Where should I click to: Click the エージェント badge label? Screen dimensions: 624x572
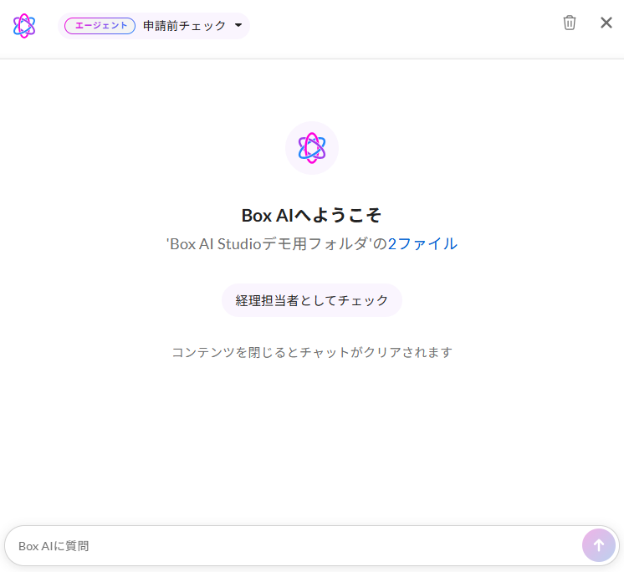coord(100,26)
